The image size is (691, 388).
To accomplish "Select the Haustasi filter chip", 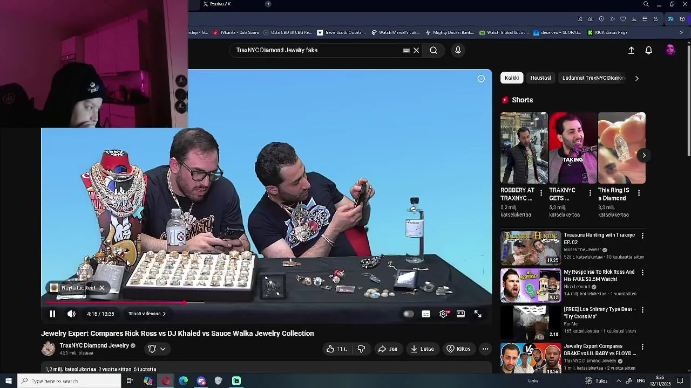I will tap(540, 78).
